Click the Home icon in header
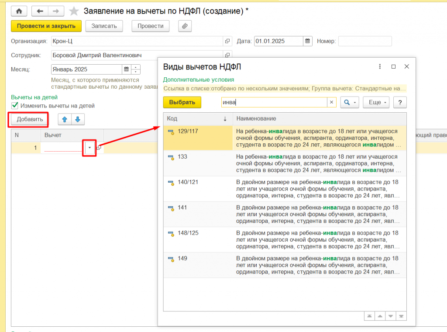Image resolution: width=447 pixels, height=332 pixels. tap(19, 11)
